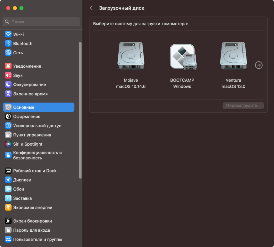Screen dimensions: 274x247
Task: Click the Siri и Spotlight icon
Action: 8,144
